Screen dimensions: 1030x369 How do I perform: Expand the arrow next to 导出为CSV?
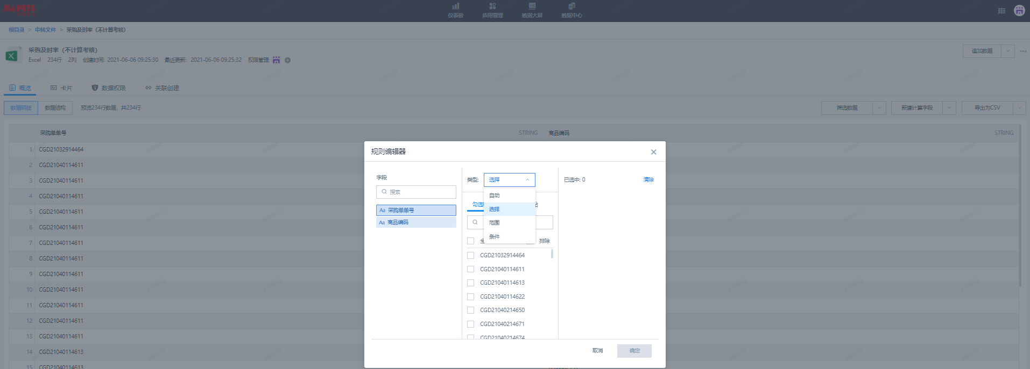(x=1019, y=108)
